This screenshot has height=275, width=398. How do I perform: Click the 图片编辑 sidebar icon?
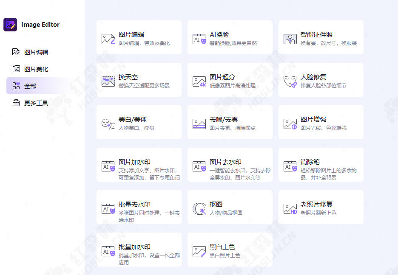click(16, 52)
